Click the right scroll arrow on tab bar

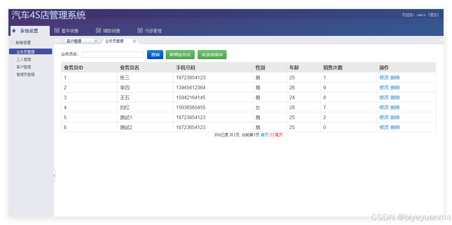pos(440,41)
